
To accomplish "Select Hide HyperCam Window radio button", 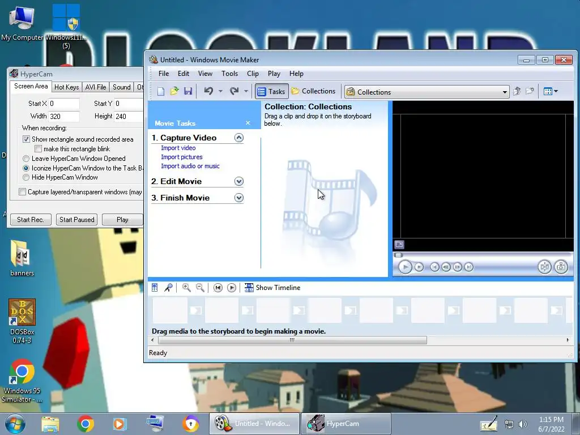I will pos(26,177).
